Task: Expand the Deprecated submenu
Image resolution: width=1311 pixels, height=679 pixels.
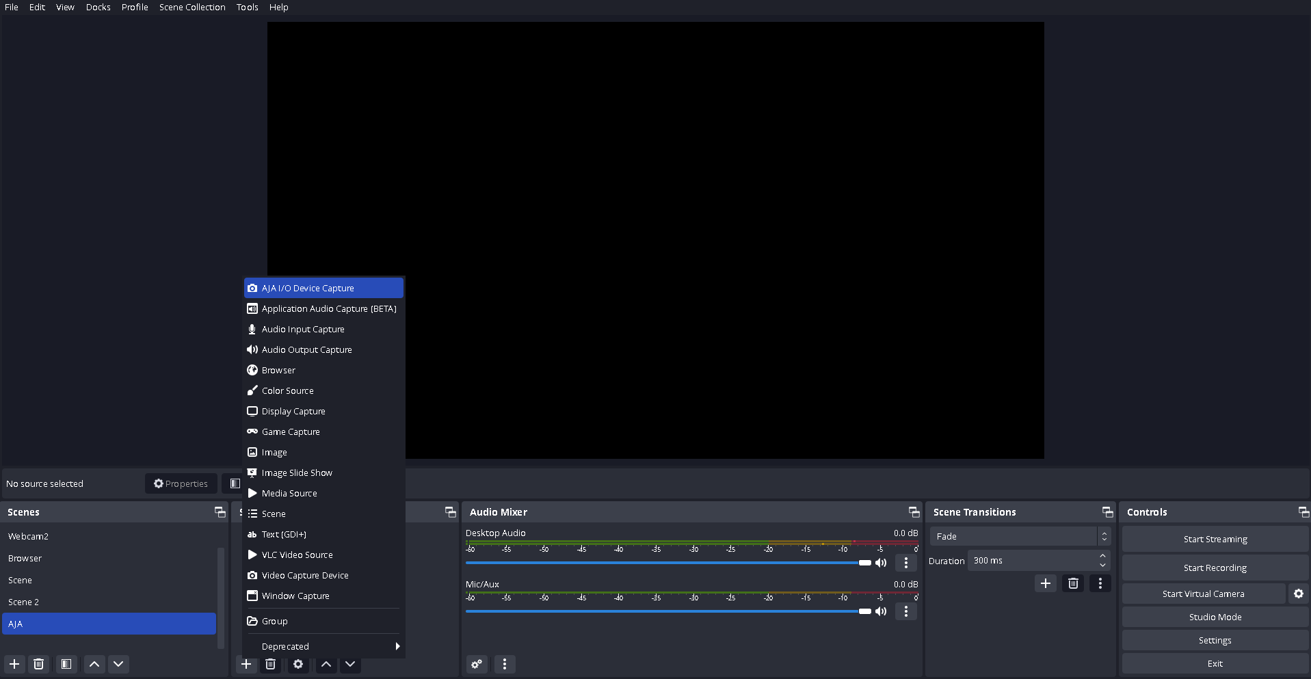Action: coord(323,646)
